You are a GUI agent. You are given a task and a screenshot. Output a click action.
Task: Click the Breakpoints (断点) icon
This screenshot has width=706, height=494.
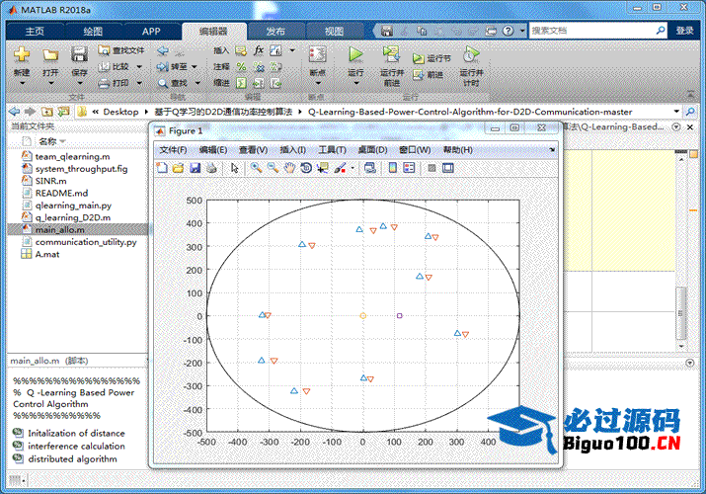317,55
